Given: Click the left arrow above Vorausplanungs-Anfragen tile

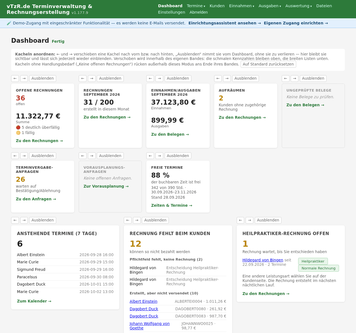Looking at the screenshot, I should pyautogui.click(x=83, y=156).
